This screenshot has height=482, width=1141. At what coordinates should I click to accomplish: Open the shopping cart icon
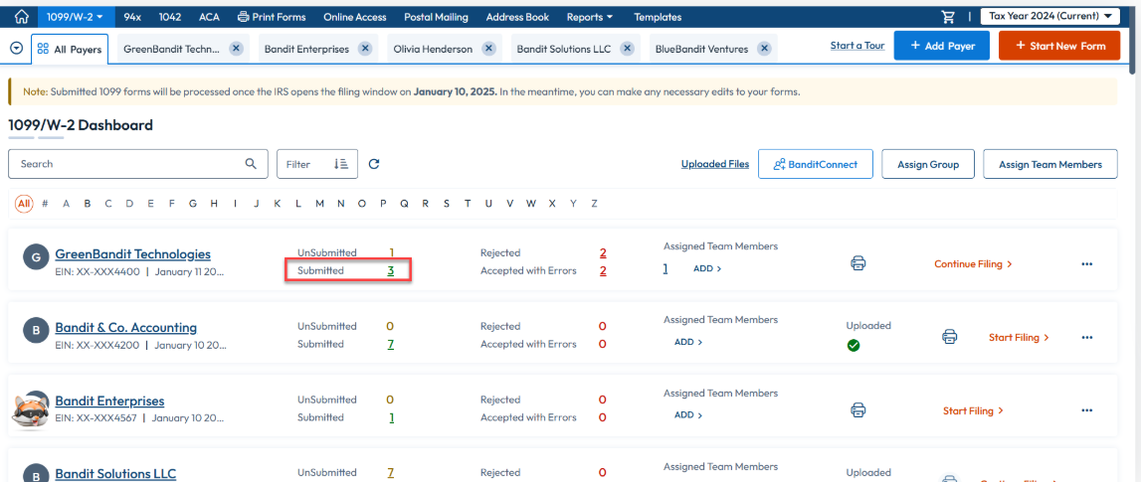point(948,17)
